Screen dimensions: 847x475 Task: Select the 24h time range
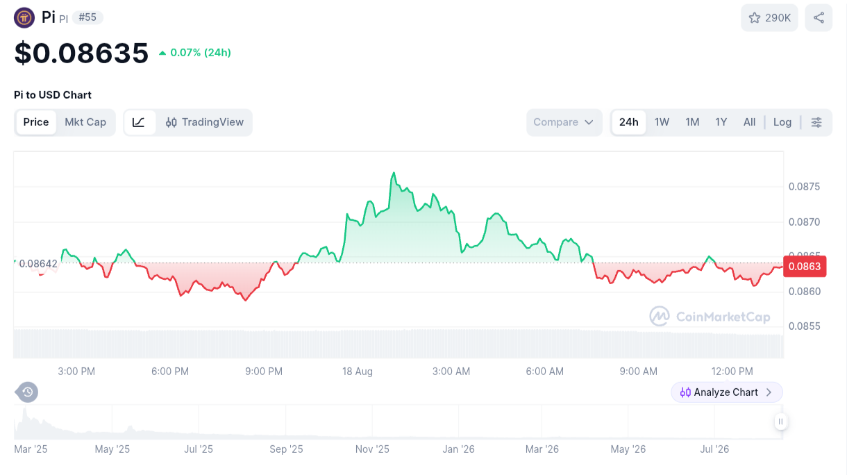pos(629,122)
